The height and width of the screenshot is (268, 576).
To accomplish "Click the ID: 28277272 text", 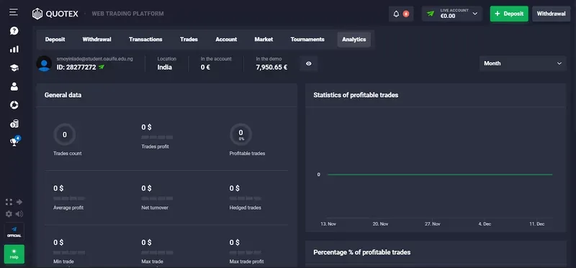I will point(76,68).
